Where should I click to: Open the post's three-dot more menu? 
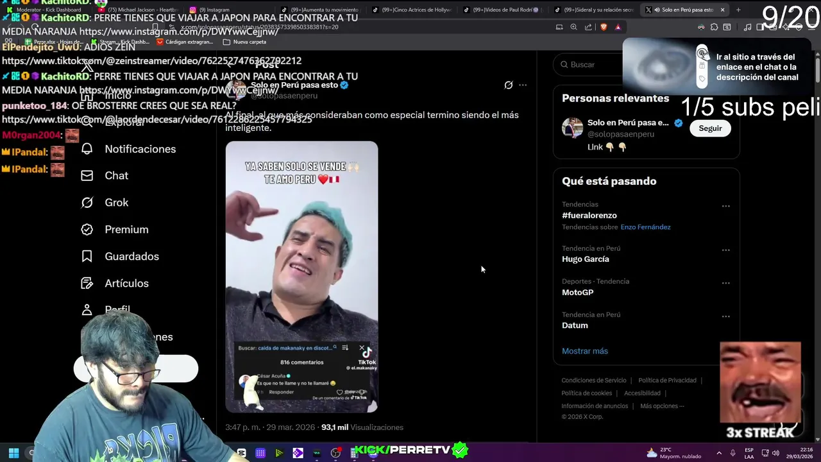point(523,85)
